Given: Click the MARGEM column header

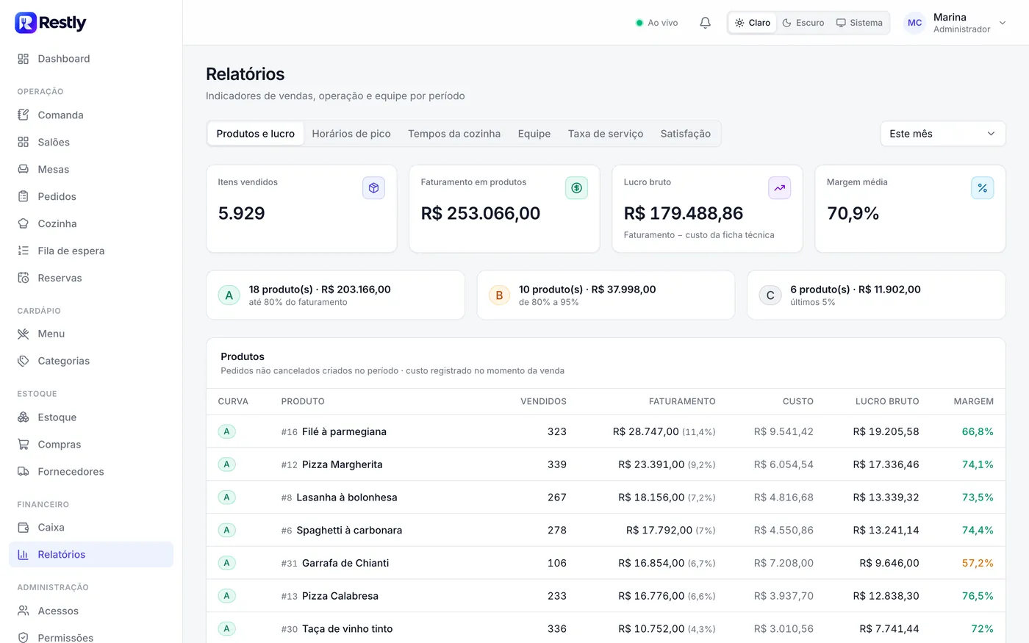Looking at the screenshot, I should pos(973,401).
